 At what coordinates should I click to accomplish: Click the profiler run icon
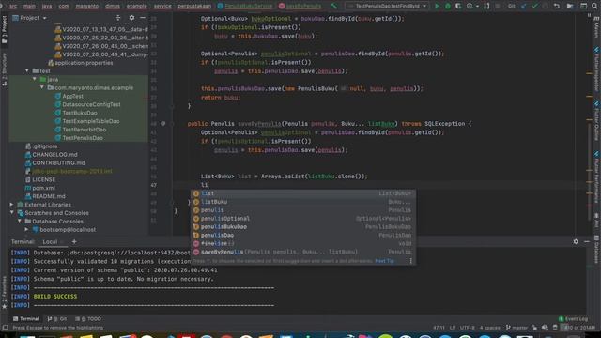click(x=470, y=6)
